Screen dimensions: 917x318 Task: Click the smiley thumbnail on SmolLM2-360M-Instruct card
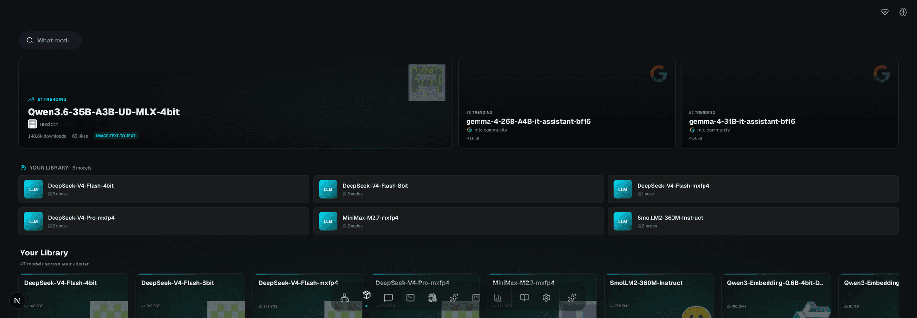coord(696,312)
